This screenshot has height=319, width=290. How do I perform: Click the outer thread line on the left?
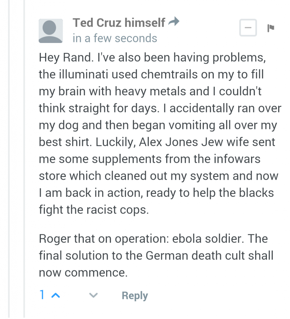[x=9, y=159]
